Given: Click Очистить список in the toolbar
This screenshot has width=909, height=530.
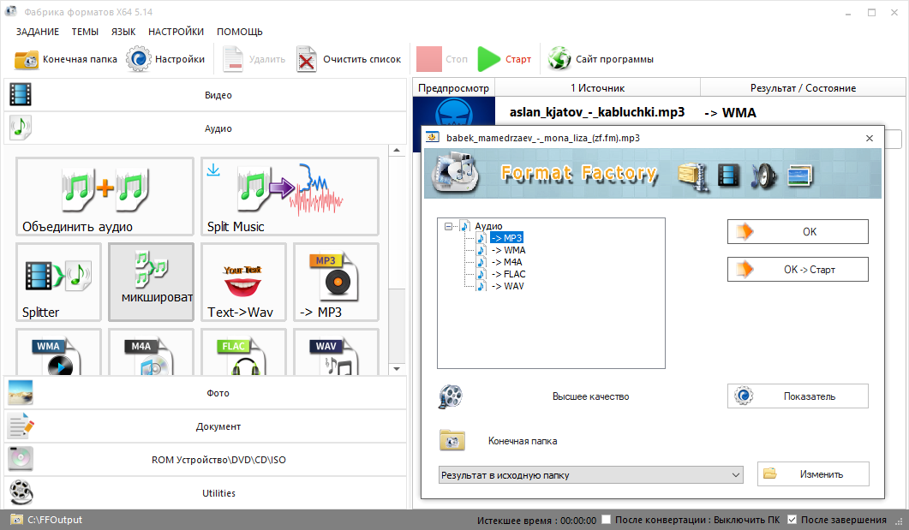Looking at the screenshot, I should click(x=349, y=59).
